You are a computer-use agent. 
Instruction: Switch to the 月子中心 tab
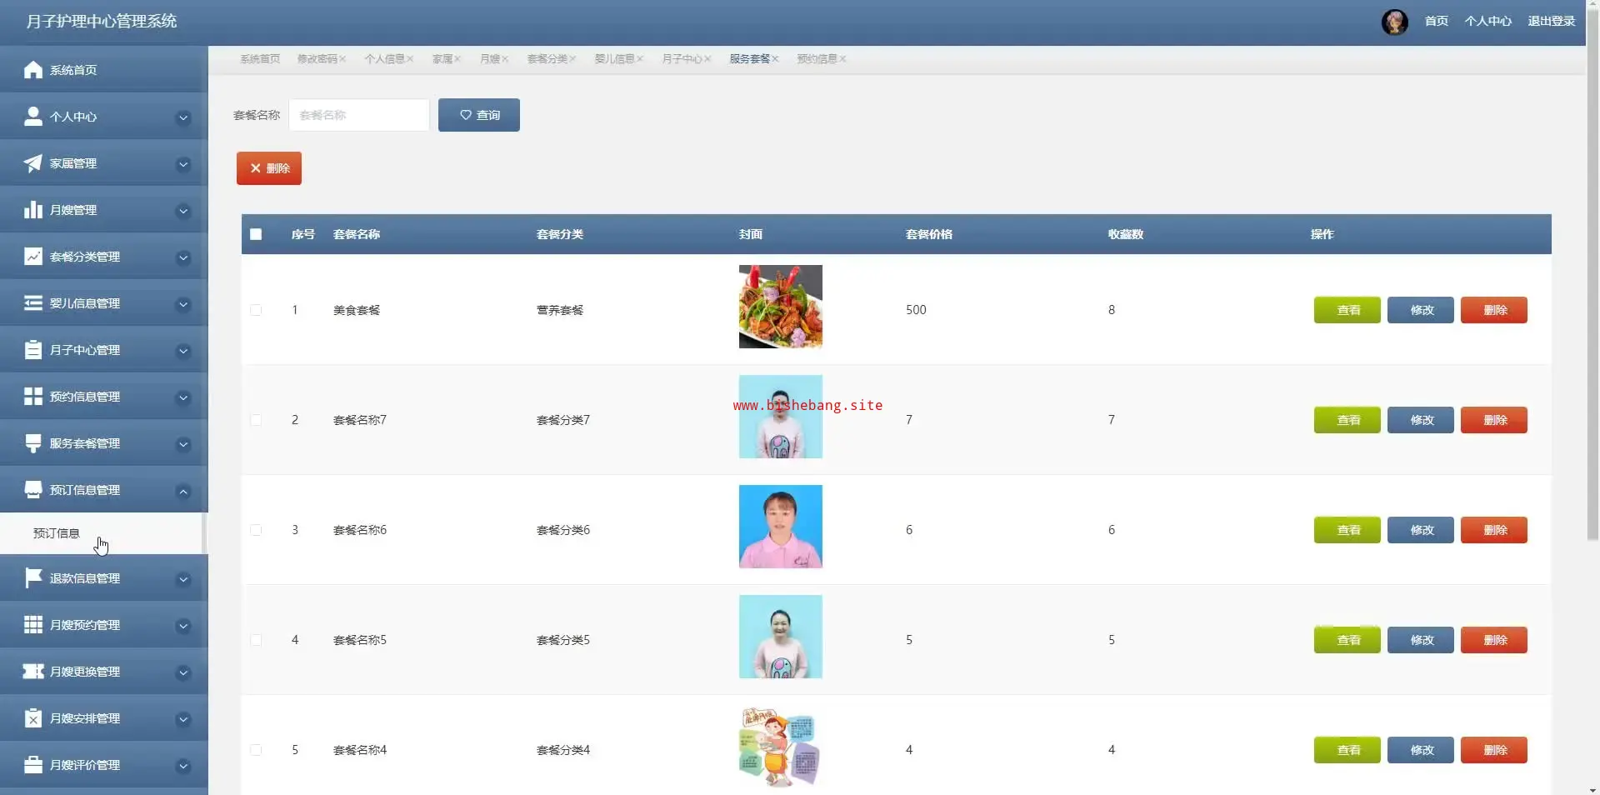[x=682, y=59]
